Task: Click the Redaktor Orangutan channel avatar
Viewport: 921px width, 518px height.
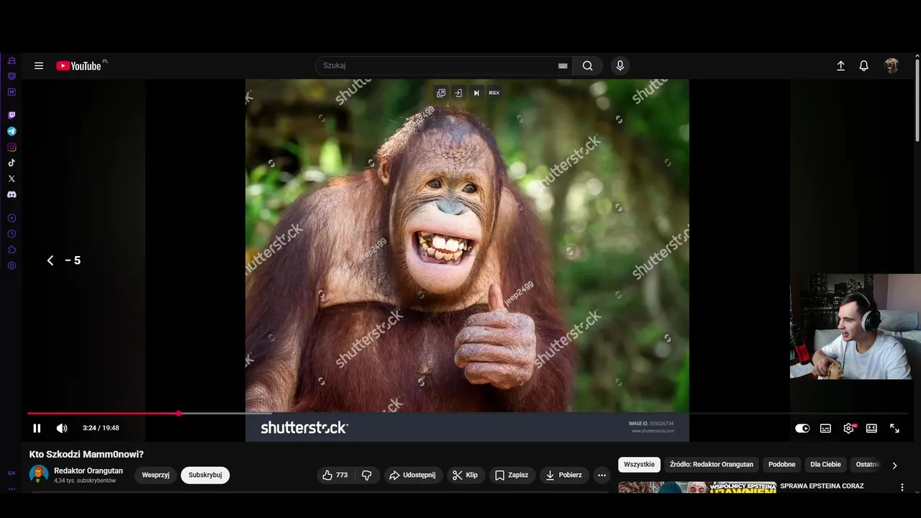Action: (39, 474)
